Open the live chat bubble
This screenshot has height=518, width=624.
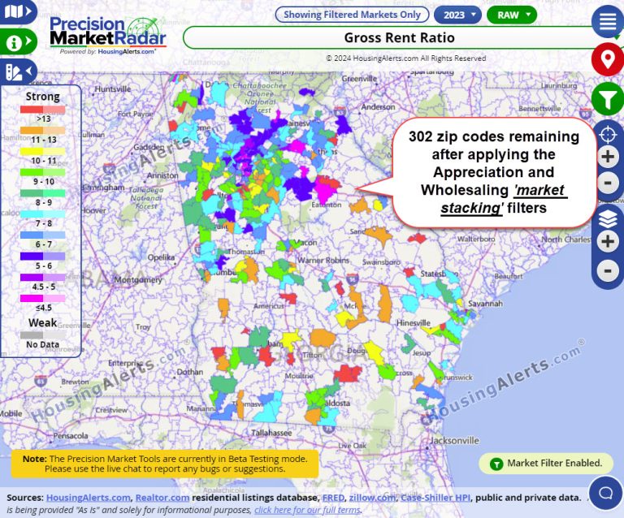[605, 492]
